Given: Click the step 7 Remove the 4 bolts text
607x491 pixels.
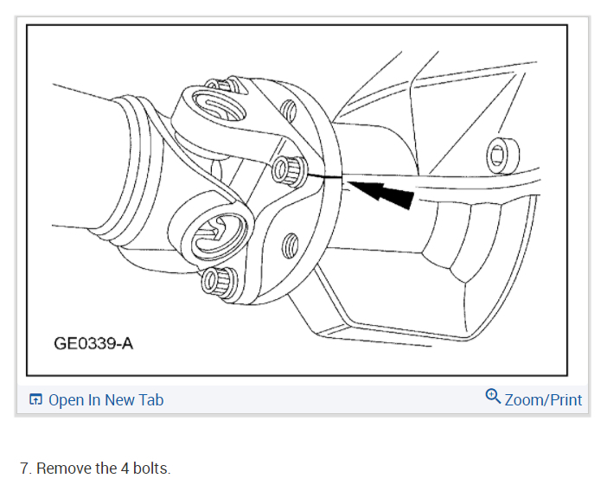Looking at the screenshot, I should coord(96,469).
